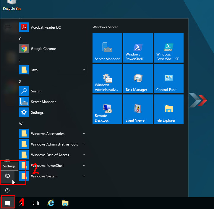This screenshot has height=209, width=214.
Task: Open Windows Ease of Access folder
Action: pyautogui.click(x=53, y=155)
